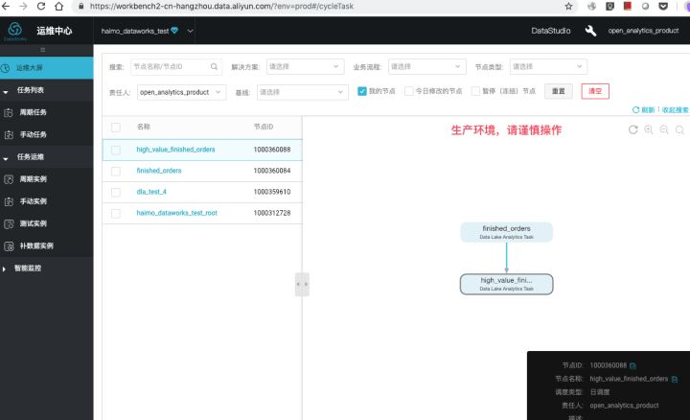Image resolution: width=690 pixels, height=420 pixels.
Task: Click the 周期任务 sidebar icon
Action: 9,113
